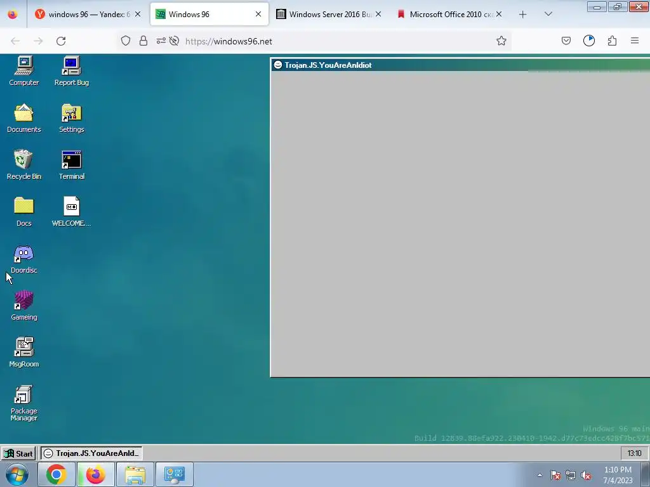Open Windows Explorer from taskbar
Image resolution: width=650 pixels, height=487 pixels.
tap(135, 474)
